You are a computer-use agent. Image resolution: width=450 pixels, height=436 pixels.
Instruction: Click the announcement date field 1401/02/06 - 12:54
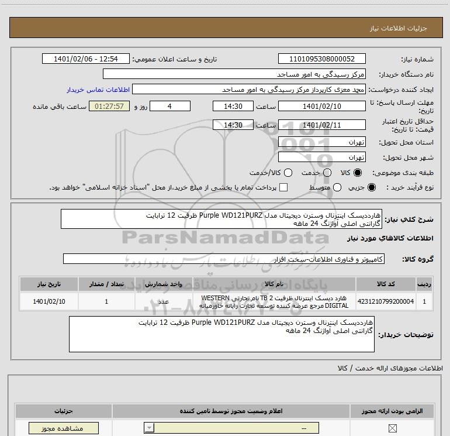(86, 59)
